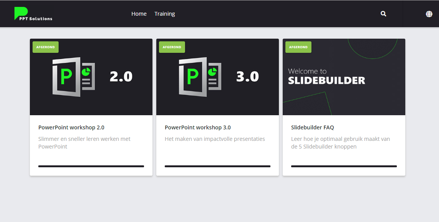The height and width of the screenshot is (222, 439).
Task: Click Afgerond badge on Slidebuilder FAQ card
Action: tap(298, 47)
